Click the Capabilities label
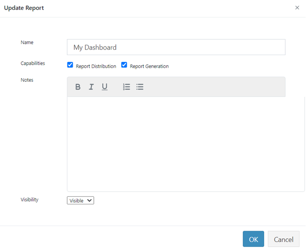The width and height of the screenshot is (308, 252). click(x=33, y=63)
